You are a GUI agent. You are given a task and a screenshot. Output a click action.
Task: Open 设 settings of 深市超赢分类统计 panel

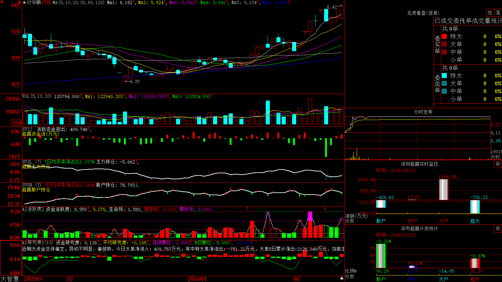click(x=498, y=228)
